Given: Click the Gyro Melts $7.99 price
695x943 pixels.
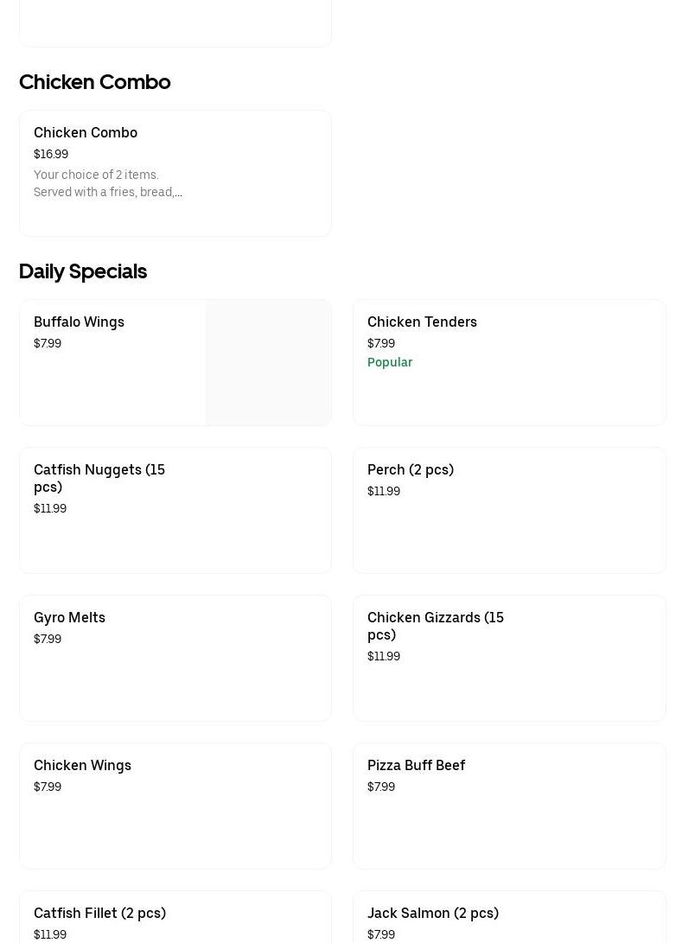Looking at the screenshot, I should pyautogui.click(x=48, y=639).
